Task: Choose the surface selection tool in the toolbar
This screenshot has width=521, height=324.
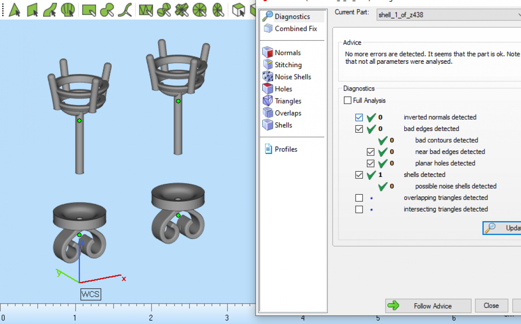Action: click(51, 10)
